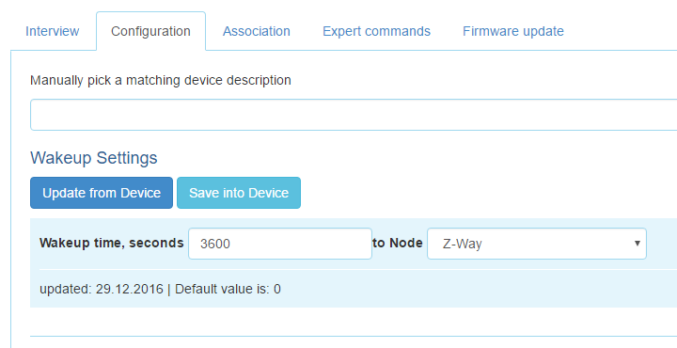This screenshot has width=677, height=348.
Task: Select the Configuration tab
Action: (x=150, y=31)
